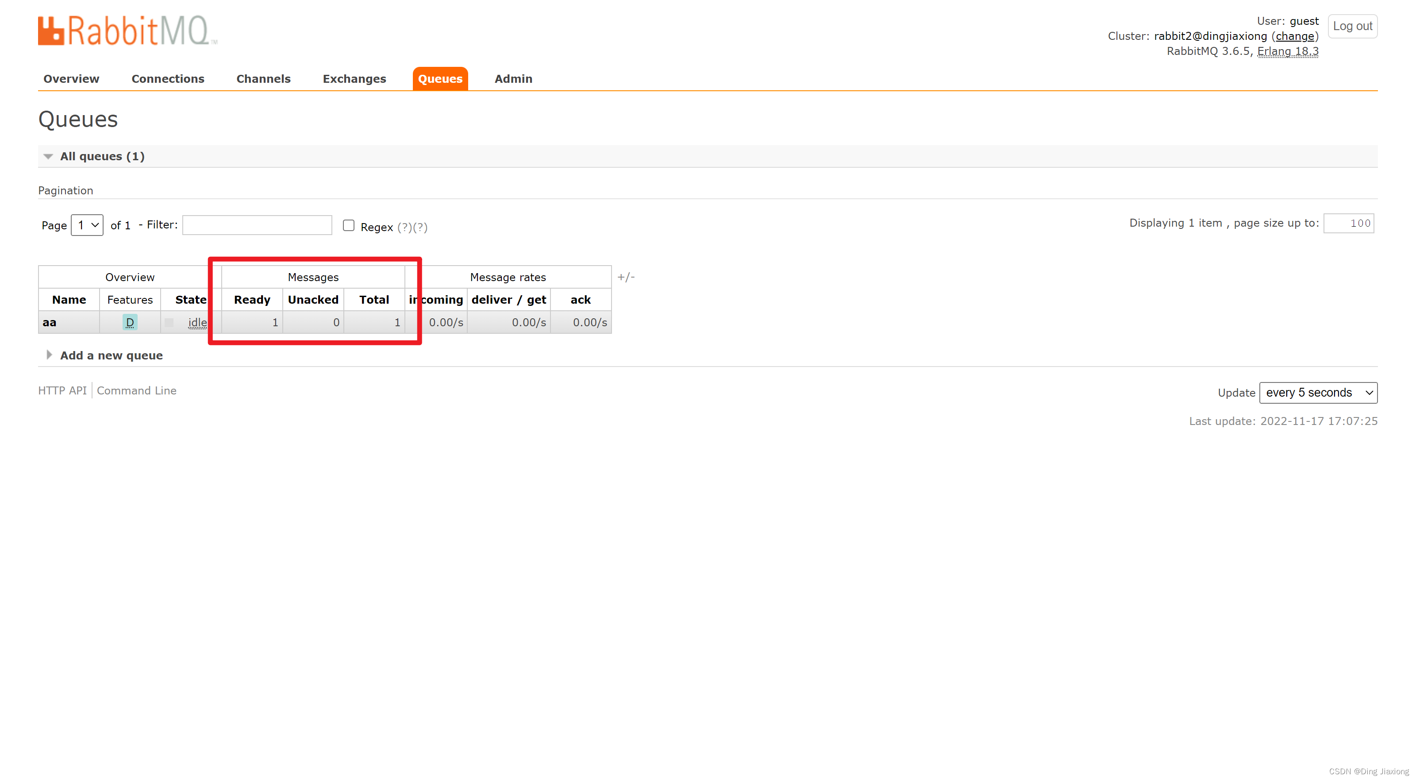1416x780 pixels.
Task: Click the RabbitMQ logo
Action: pyautogui.click(x=127, y=31)
